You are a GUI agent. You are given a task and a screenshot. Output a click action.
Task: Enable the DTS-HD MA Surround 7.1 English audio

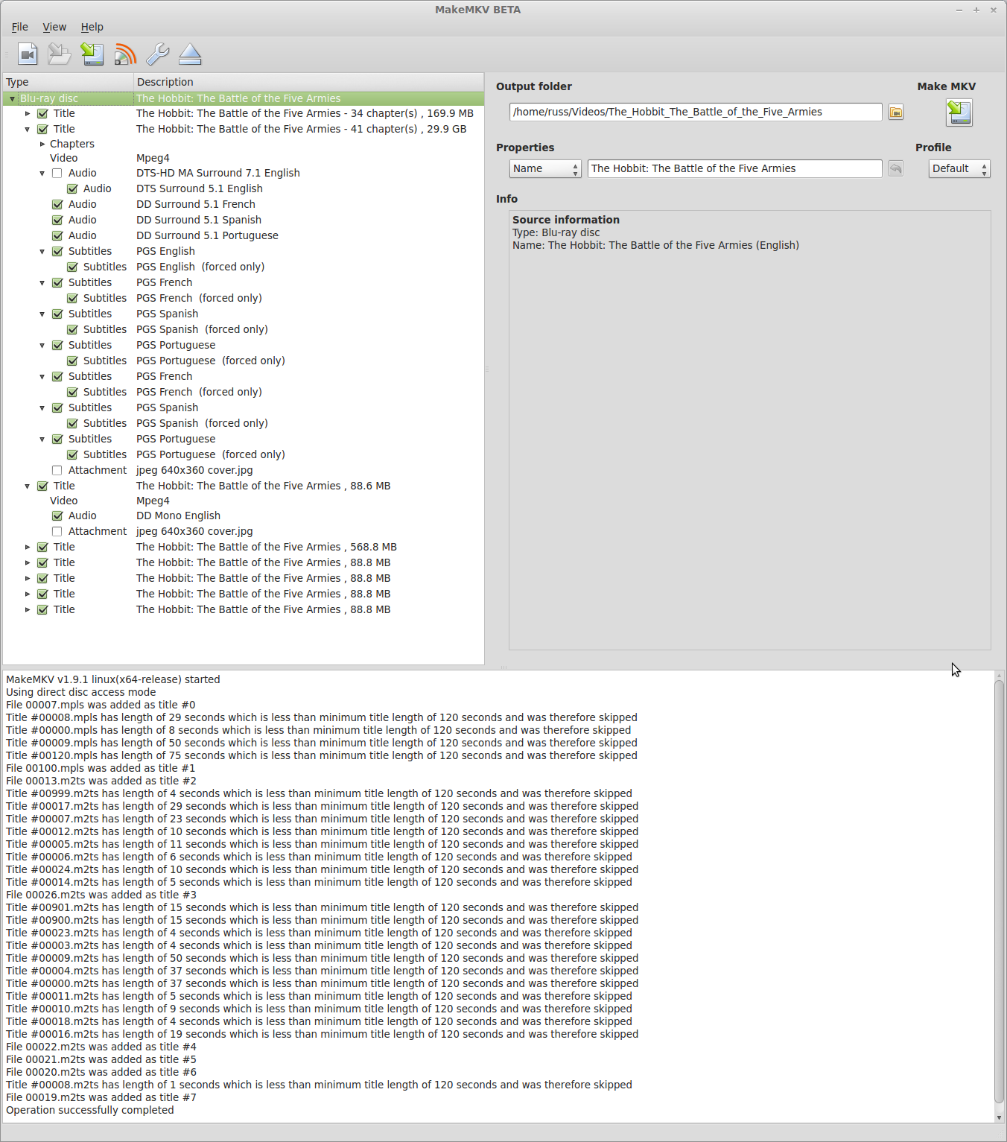click(57, 174)
